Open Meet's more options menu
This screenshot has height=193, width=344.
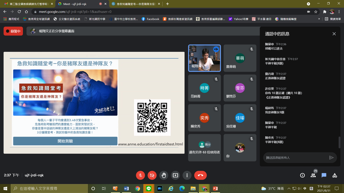(187, 175)
